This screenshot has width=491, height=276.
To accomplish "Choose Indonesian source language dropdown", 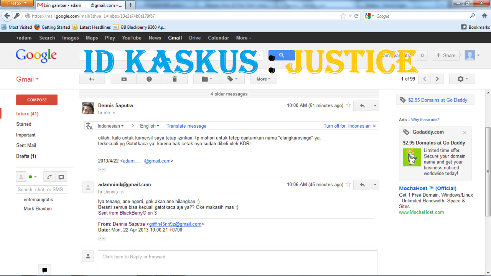I will click(110, 126).
